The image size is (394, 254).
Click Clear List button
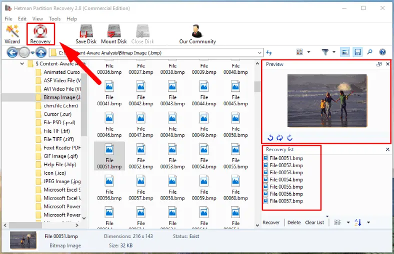(314, 223)
